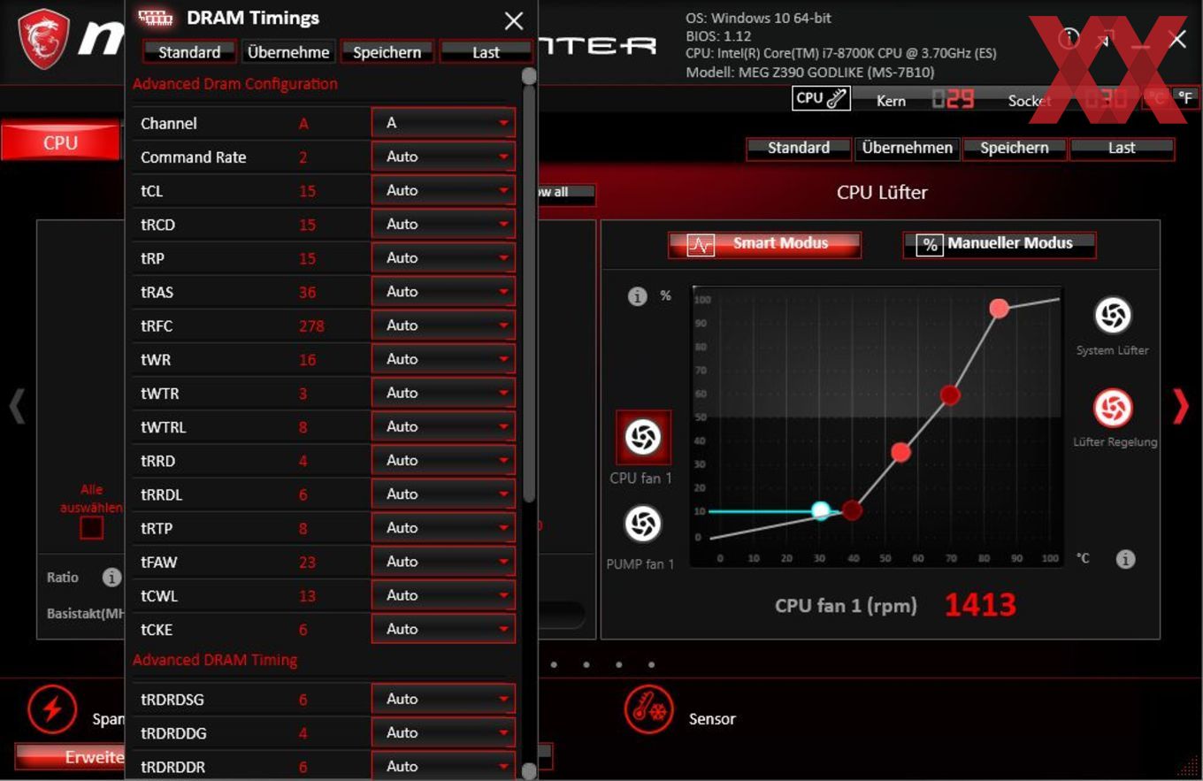Open the tRRDL Auto dropdown
1203x781 pixels.
pos(443,494)
